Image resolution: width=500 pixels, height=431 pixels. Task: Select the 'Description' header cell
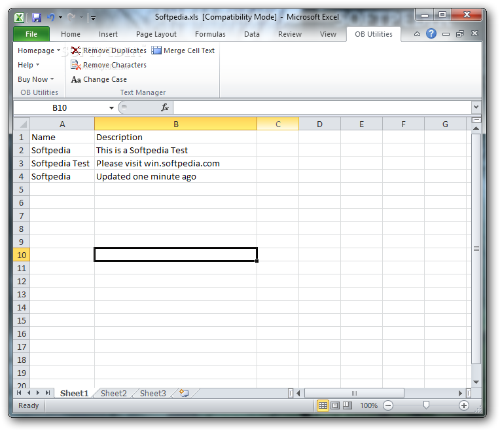coord(175,138)
